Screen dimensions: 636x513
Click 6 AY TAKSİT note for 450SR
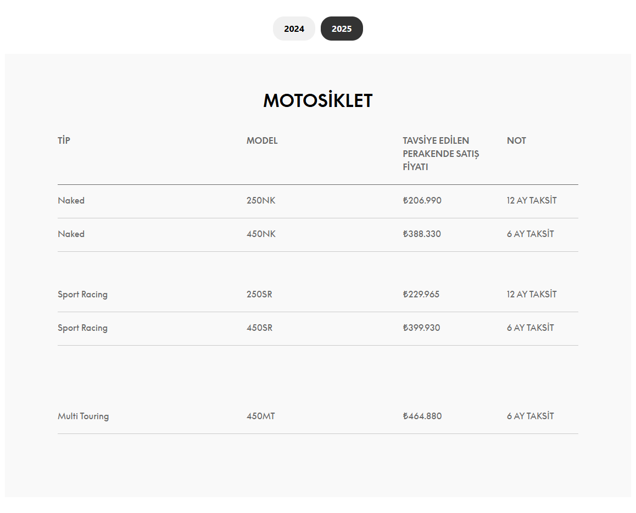click(x=531, y=328)
